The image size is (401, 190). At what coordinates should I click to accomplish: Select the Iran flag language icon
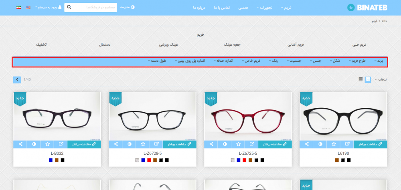[18, 8]
